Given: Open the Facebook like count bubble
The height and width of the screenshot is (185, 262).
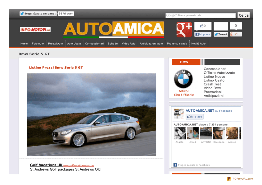Looking at the screenshot, I should pos(203,26).
